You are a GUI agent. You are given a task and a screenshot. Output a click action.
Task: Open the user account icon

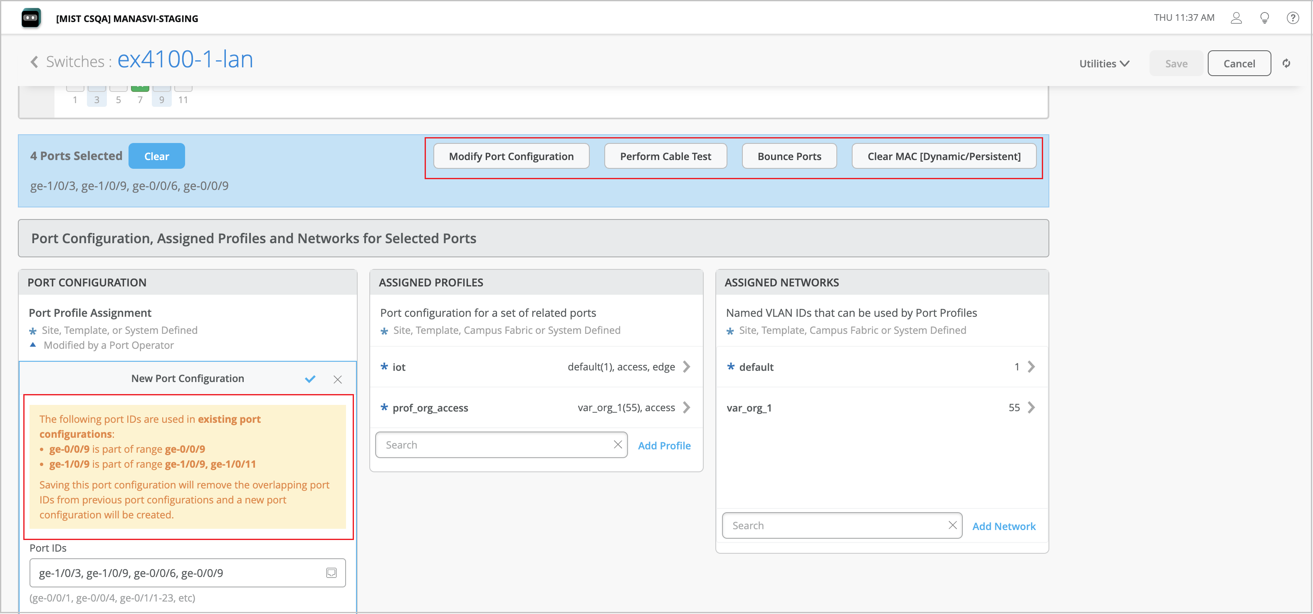pyautogui.click(x=1236, y=18)
